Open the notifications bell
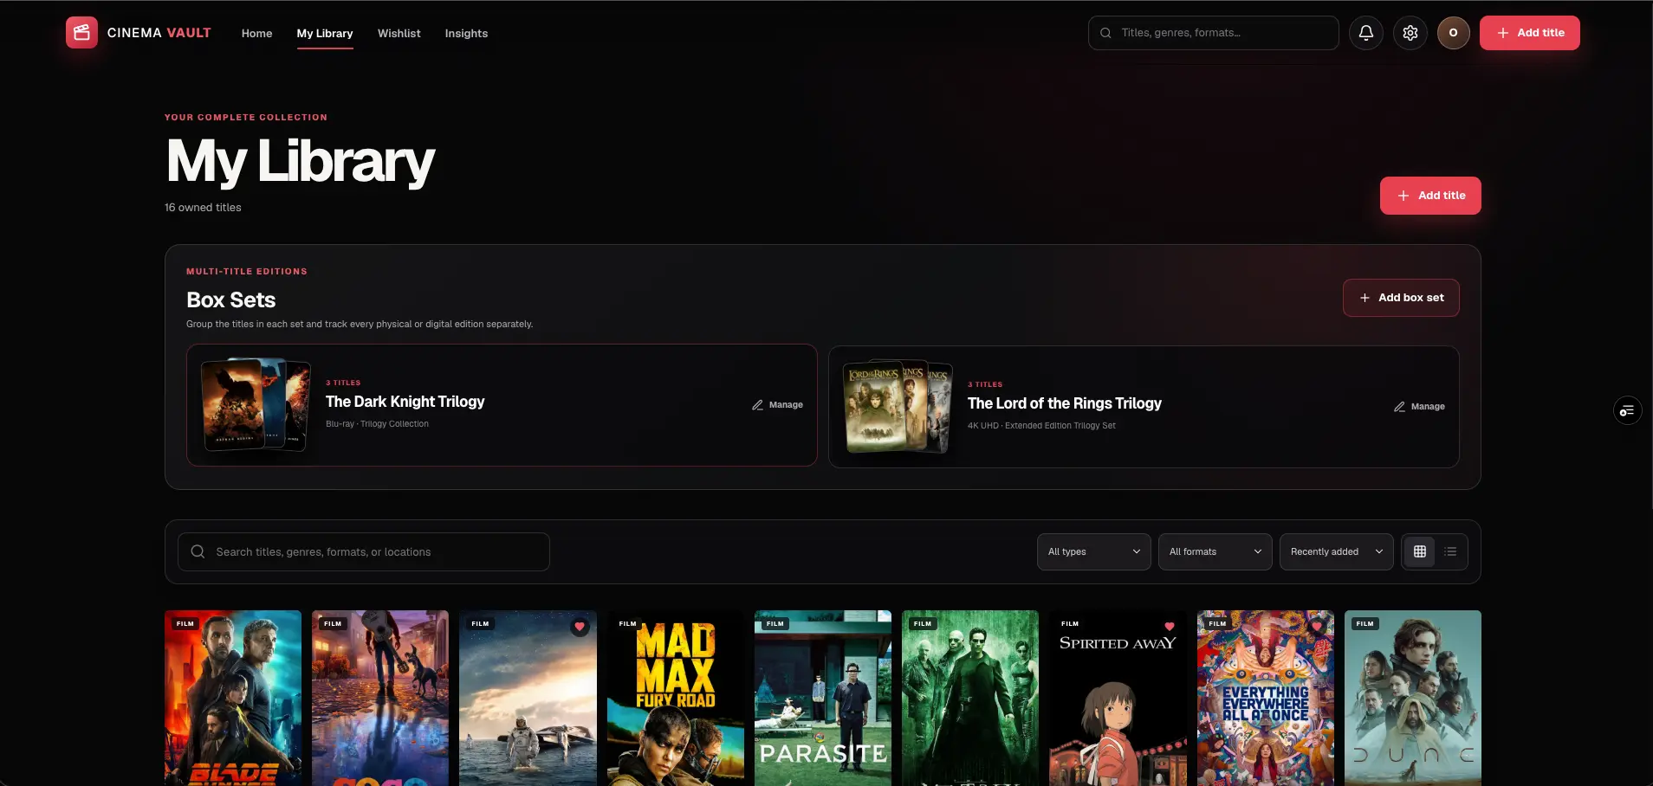Screen dimensions: 1653x786 pyautogui.click(x=1366, y=33)
